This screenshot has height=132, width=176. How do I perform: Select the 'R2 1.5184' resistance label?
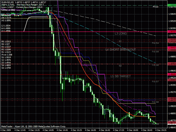(x=6, y=50)
